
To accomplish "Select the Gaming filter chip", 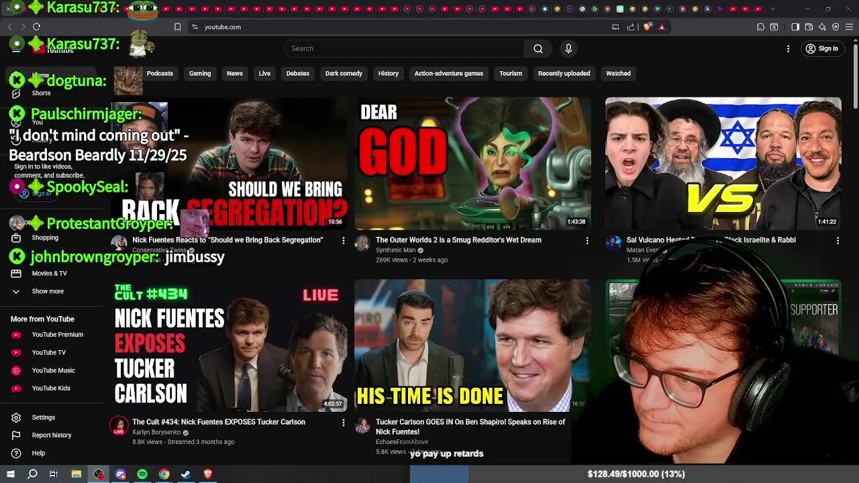I will tap(200, 73).
